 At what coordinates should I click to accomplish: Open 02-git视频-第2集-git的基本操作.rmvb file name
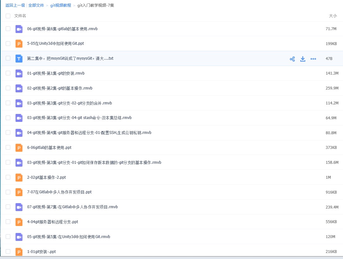pyautogui.click(x=60, y=88)
